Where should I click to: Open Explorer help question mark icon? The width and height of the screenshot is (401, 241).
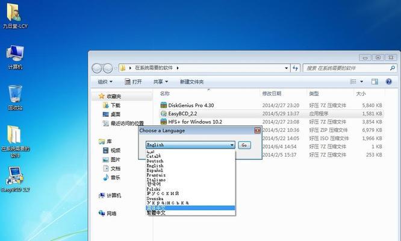pyautogui.click(x=388, y=81)
